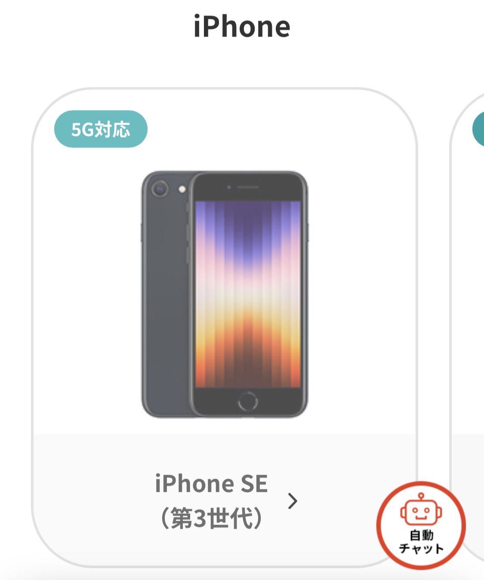Click the teal 5G対応 badge
This screenshot has height=580, width=484.
pyautogui.click(x=101, y=129)
